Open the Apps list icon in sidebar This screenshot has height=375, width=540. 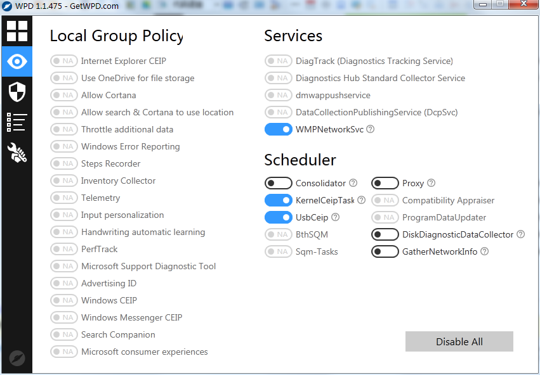click(17, 122)
